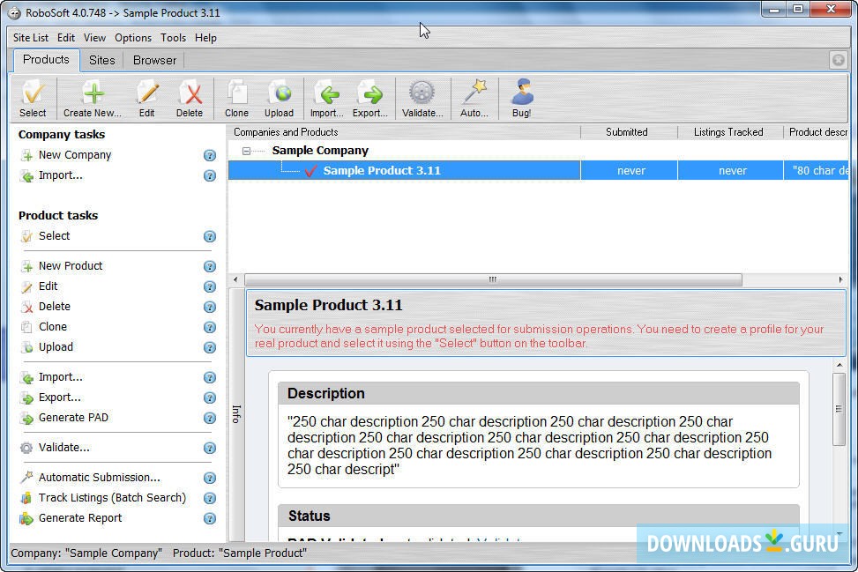This screenshot has width=858, height=572.
Task: Click the Listings Tracked never cell
Action: (x=732, y=171)
